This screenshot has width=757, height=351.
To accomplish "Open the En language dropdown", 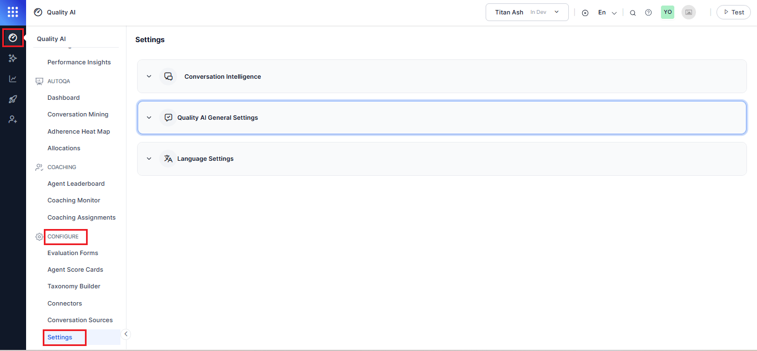I will [607, 13].
